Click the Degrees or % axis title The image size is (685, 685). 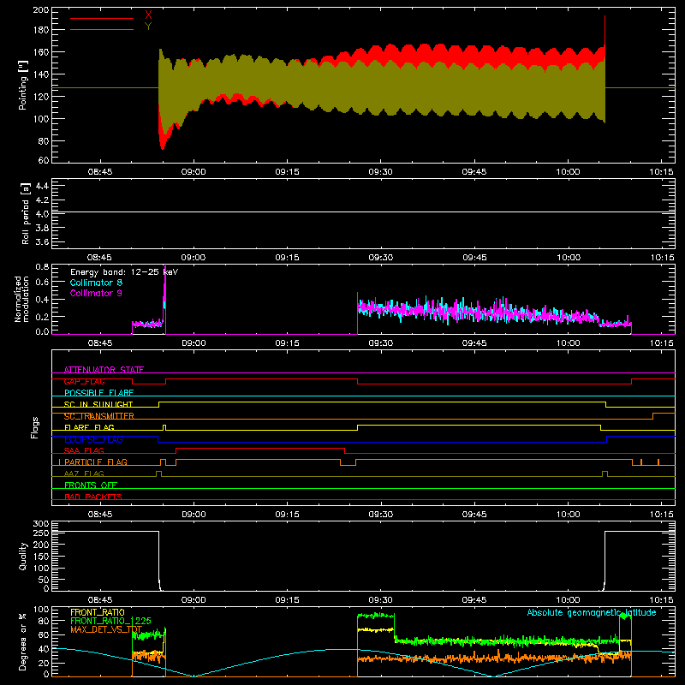(23, 641)
